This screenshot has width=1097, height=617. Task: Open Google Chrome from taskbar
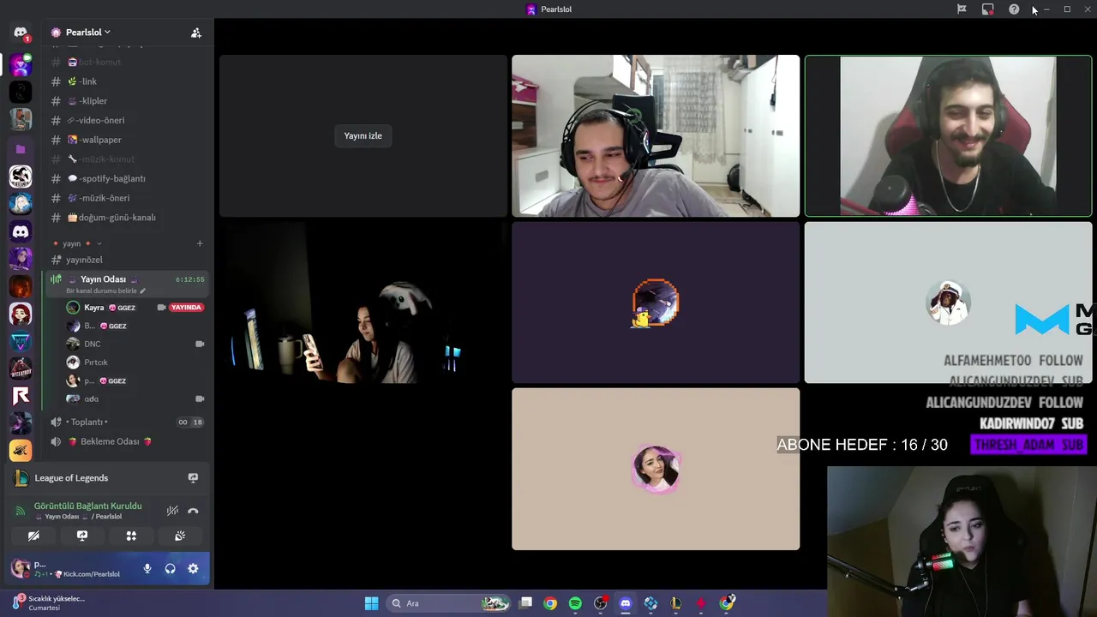click(550, 603)
